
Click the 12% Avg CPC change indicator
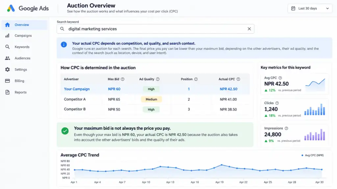[270, 90]
